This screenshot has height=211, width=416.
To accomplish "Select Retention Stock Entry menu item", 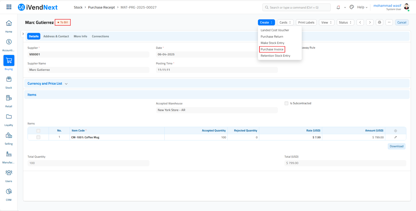I will (275, 56).
